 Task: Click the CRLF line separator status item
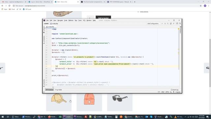pos(163,92)
